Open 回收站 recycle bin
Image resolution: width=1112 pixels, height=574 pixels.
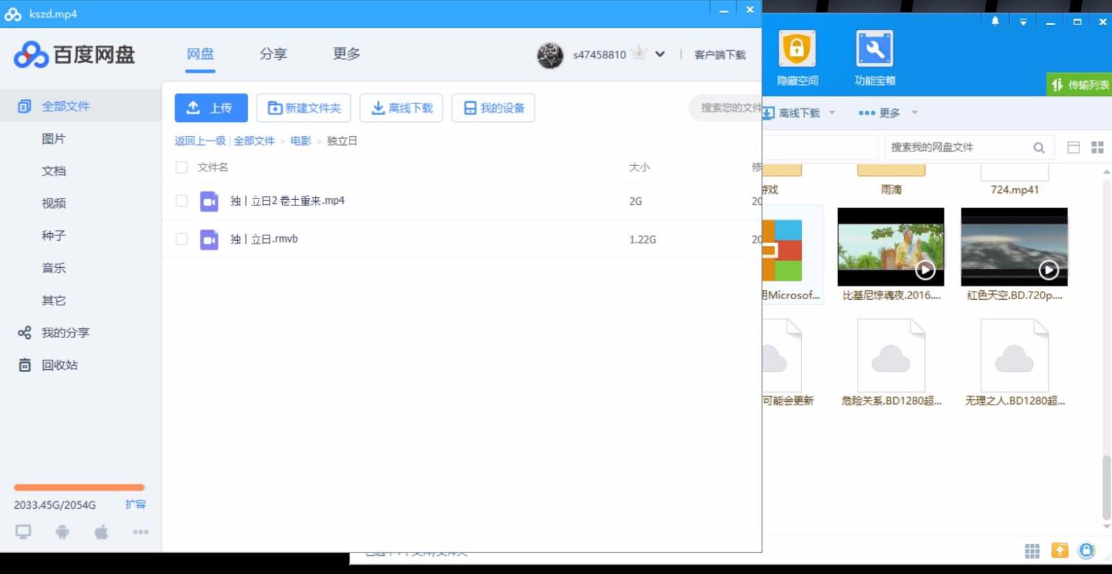pos(48,365)
